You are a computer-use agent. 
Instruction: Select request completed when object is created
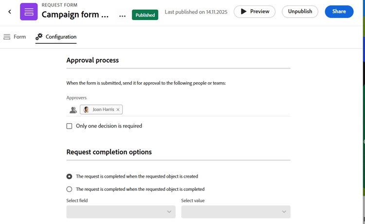pyautogui.click(x=69, y=176)
